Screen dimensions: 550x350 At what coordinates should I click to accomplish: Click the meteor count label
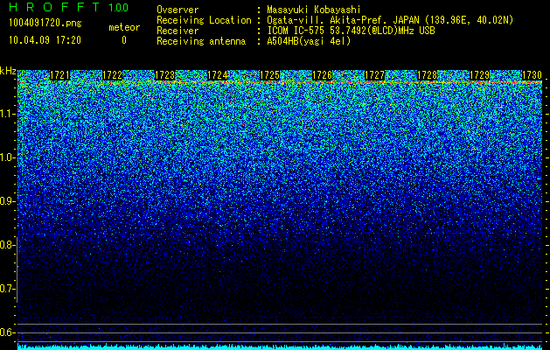tap(124, 27)
